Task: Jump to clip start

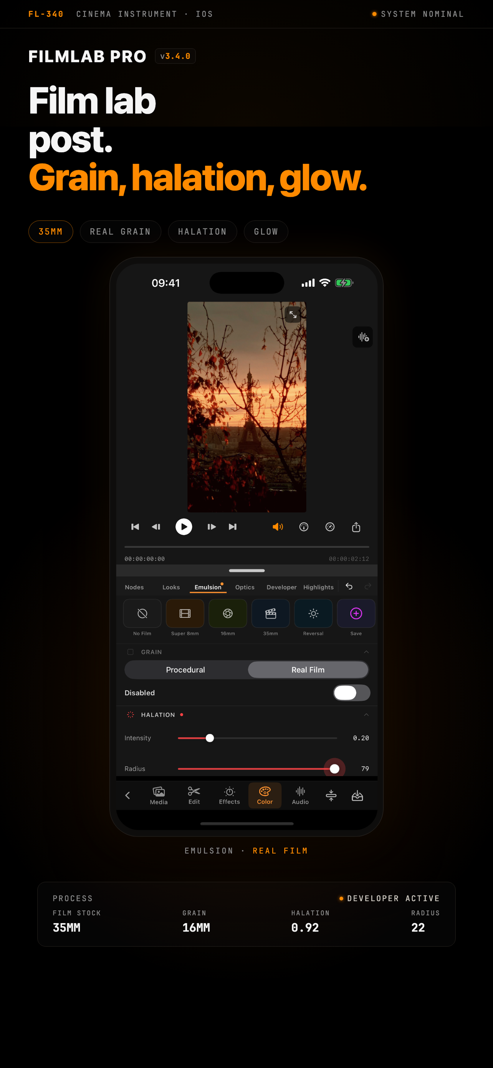Action: (135, 527)
